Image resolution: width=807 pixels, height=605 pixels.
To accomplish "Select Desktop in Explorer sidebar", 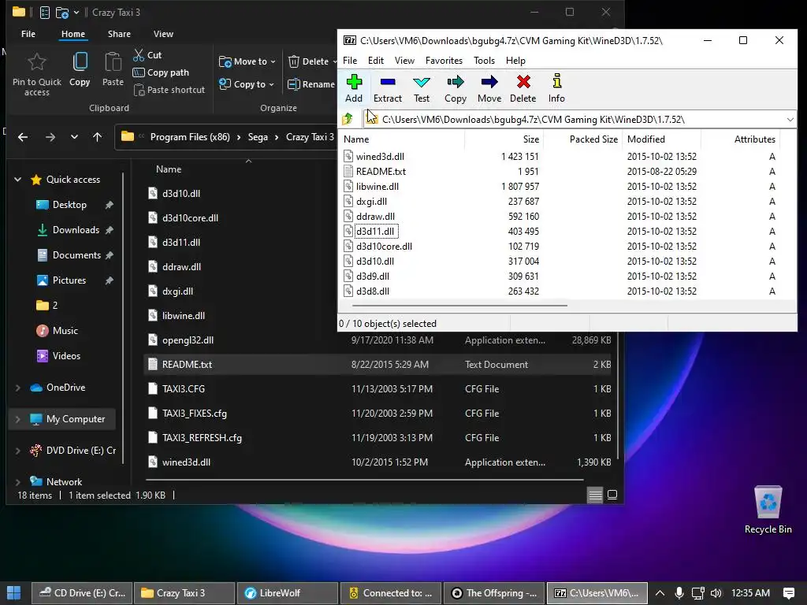I will pos(69,205).
